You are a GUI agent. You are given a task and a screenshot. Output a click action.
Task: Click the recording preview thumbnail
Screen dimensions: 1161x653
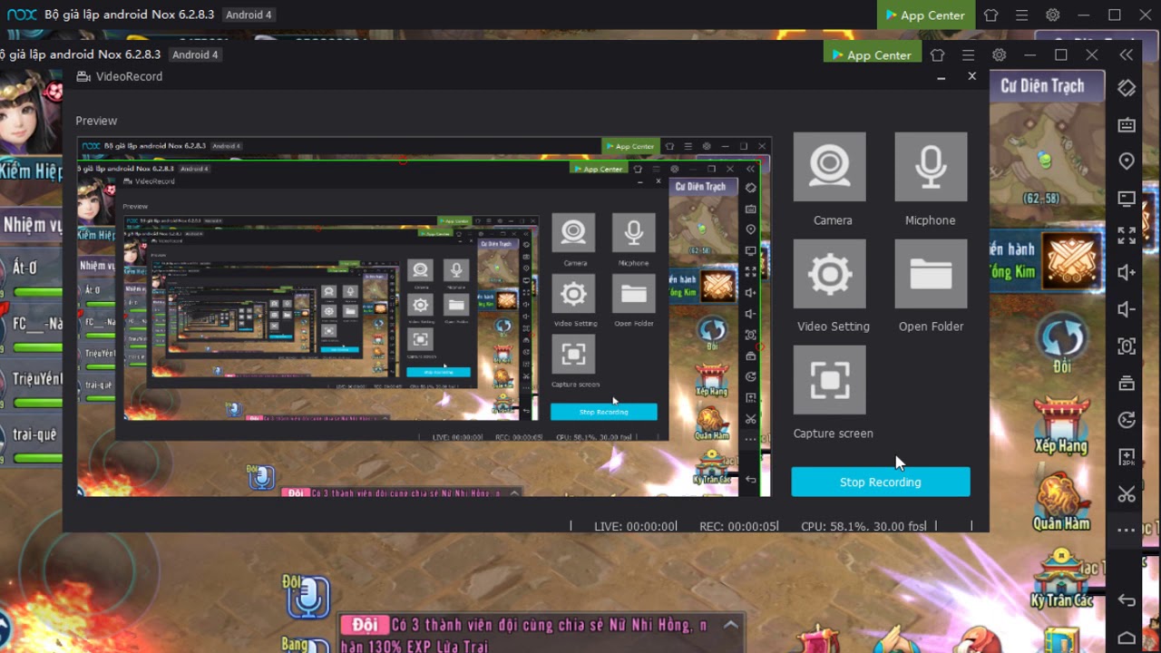coord(424,317)
